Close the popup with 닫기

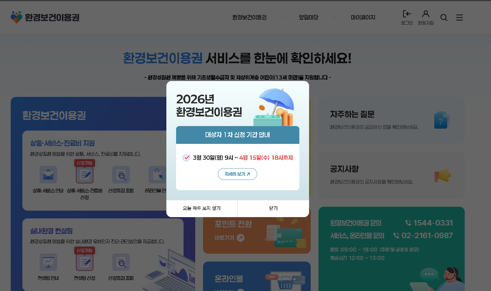coord(273,208)
